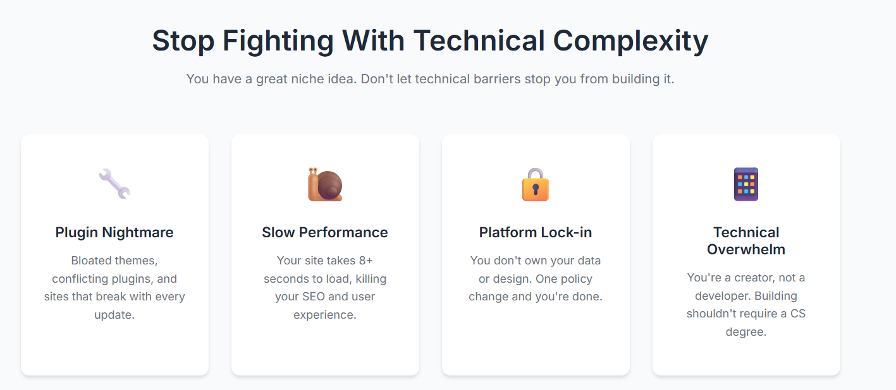This screenshot has height=390, width=896.
Task: Click empty space in the Slow Performance card
Action: [325, 350]
